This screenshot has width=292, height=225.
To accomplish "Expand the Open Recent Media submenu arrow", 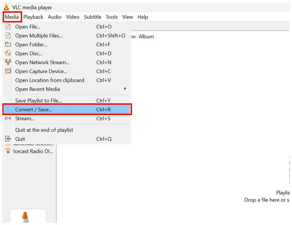I will [x=125, y=88].
